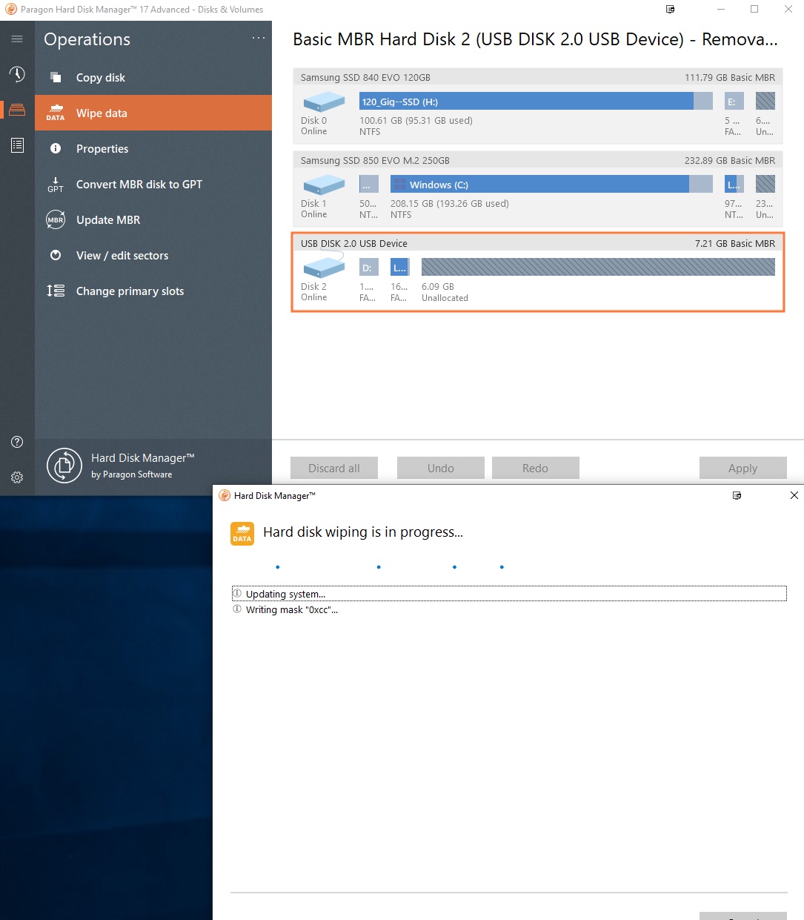Viewport: 804px width, 920px height.
Task: Open the backup history clock icon
Action: click(17, 74)
